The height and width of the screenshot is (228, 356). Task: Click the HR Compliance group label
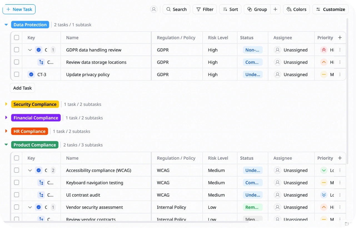29,131
